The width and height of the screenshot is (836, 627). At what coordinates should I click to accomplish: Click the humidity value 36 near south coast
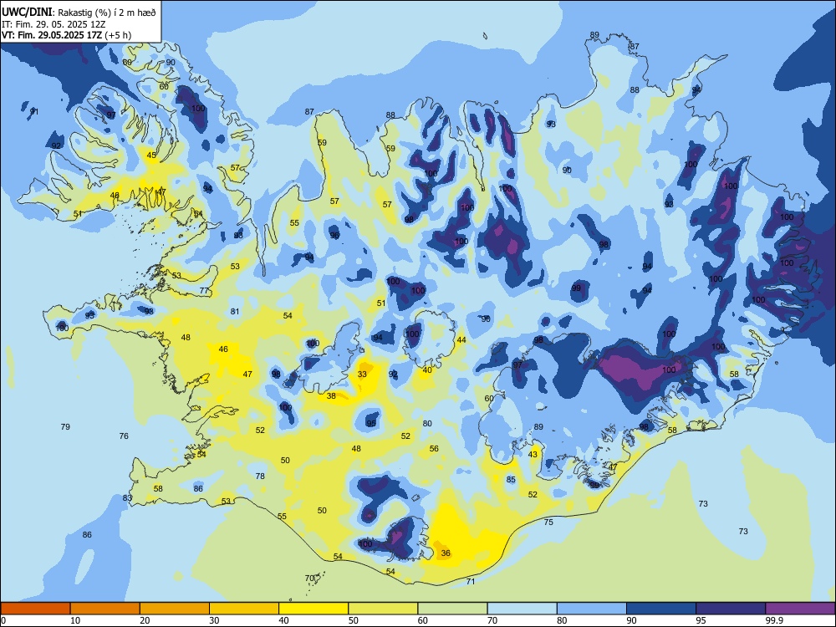446,553
